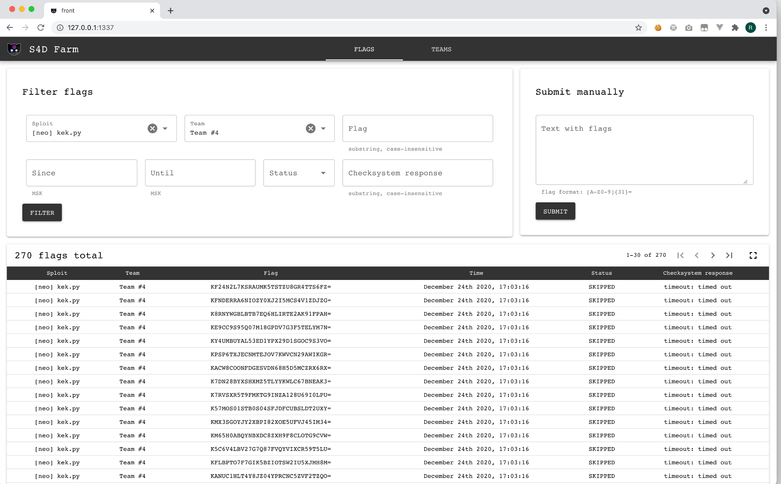Select the FLAGS tab
This screenshot has width=781, height=484.
(364, 49)
